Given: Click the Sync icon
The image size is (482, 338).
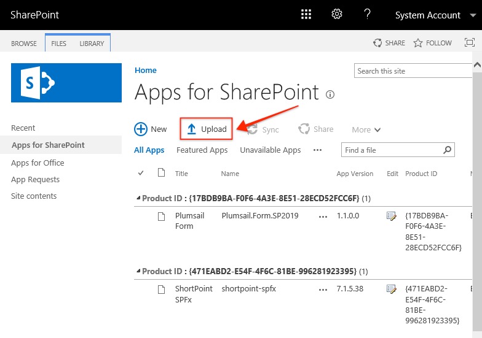Looking at the screenshot, I should (252, 129).
